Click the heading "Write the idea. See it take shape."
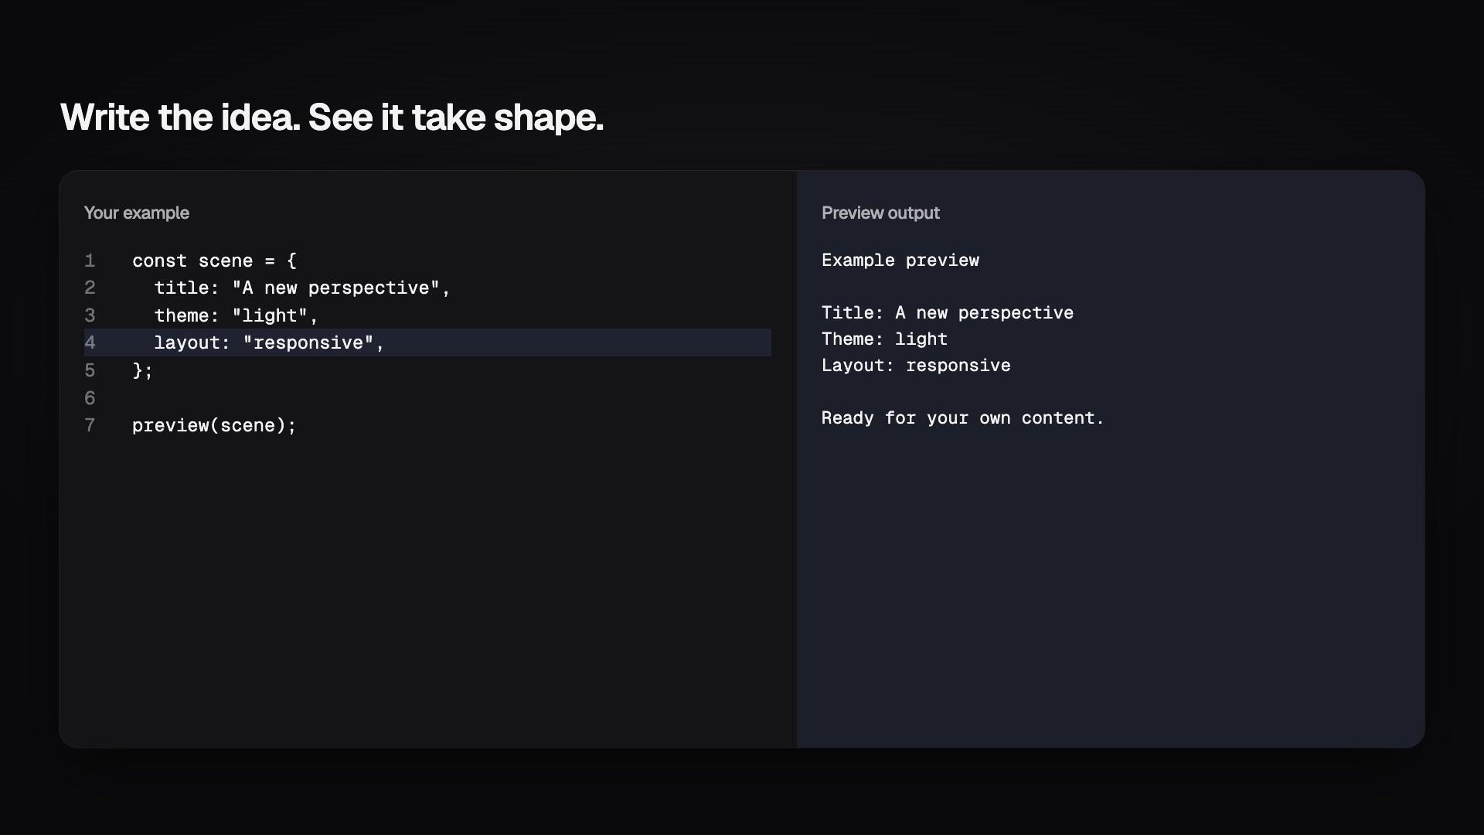This screenshot has height=835, width=1484. pos(332,118)
